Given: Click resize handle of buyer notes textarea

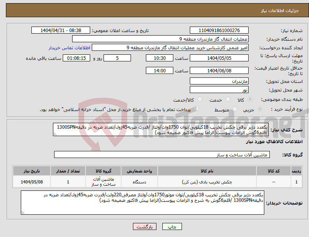Looking at the screenshot, I should coord(23,213).
